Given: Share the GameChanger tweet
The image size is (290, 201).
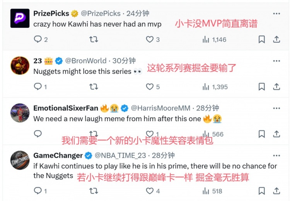Looking at the screenshot, I should pyautogui.click(x=276, y=191).
